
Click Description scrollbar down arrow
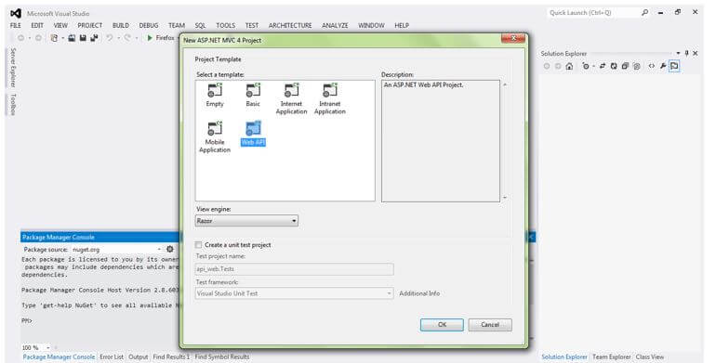pos(505,198)
